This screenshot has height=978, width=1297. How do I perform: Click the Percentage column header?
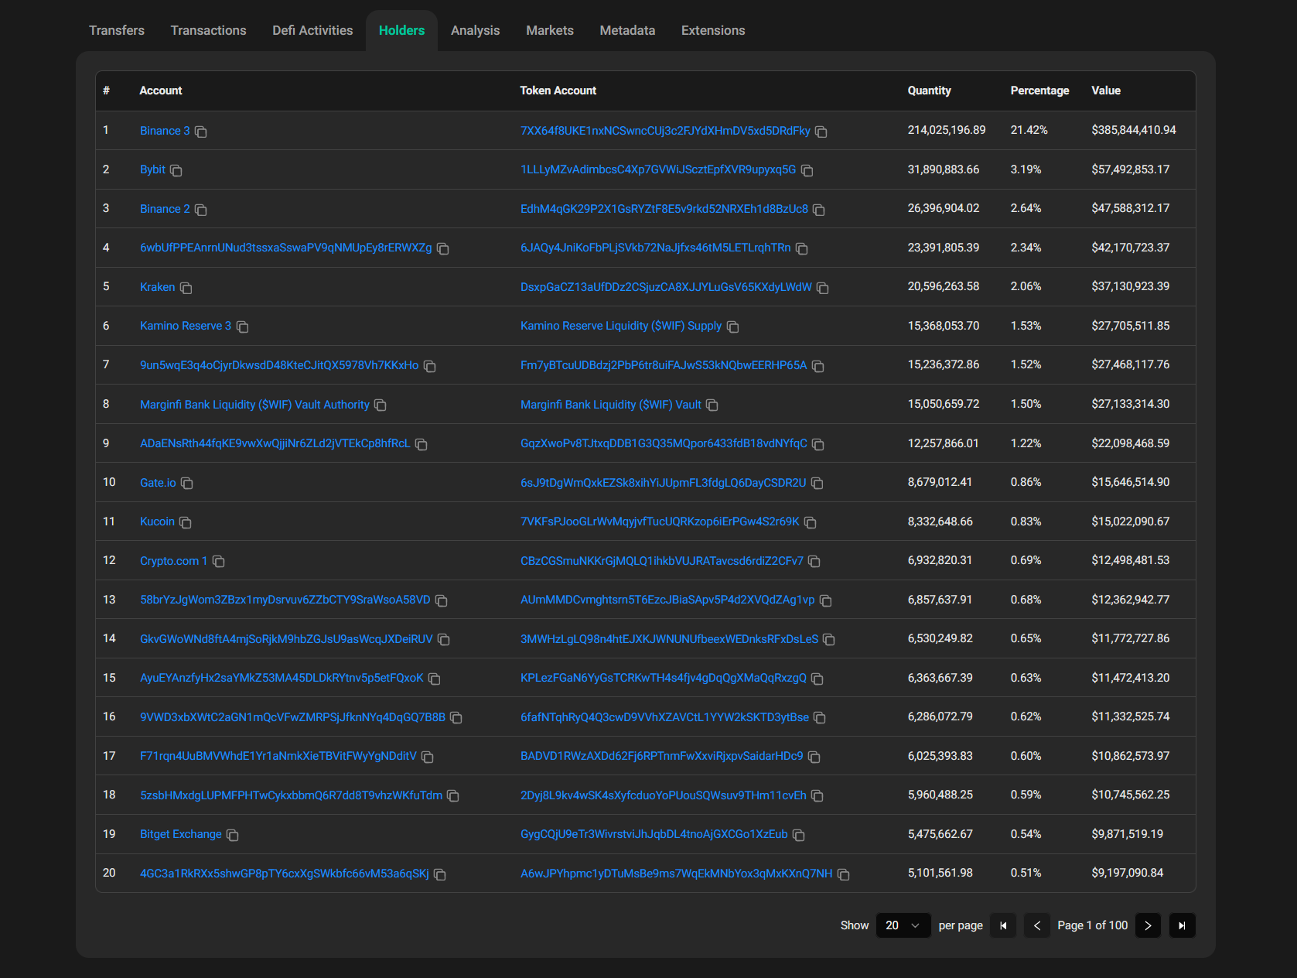(x=1039, y=91)
